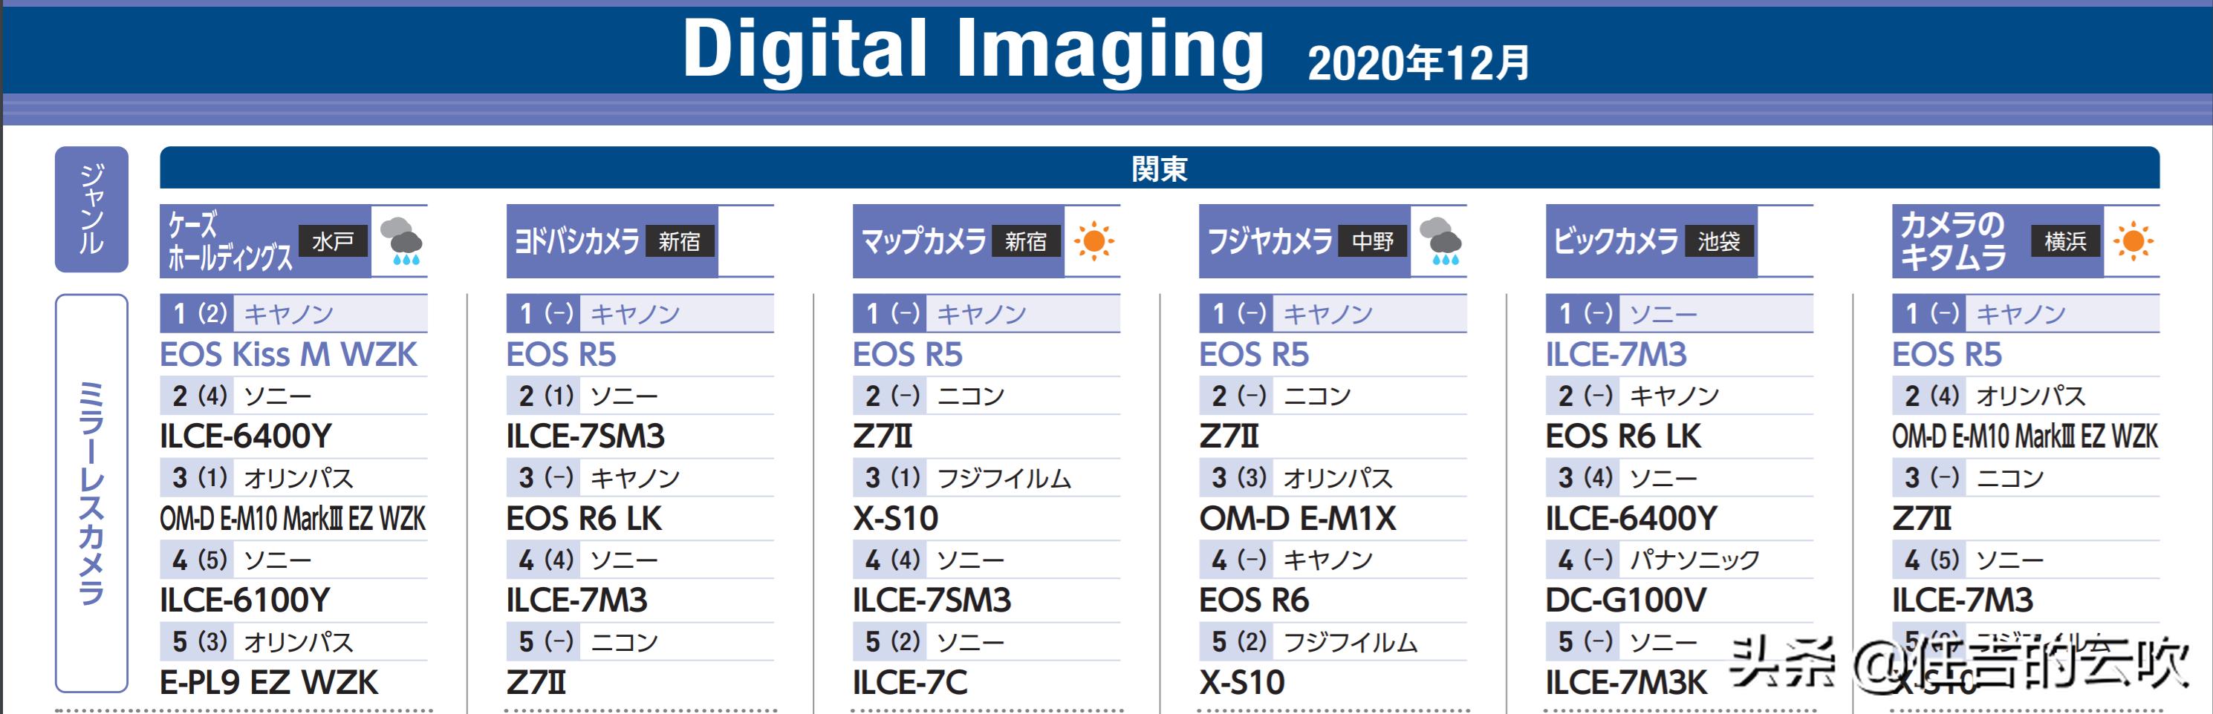Image resolution: width=2213 pixels, height=714 pixels.
Task: Click "2 (4) オリンパス" rank row under カメラのキタムラ
Action: click(2026, 396)
